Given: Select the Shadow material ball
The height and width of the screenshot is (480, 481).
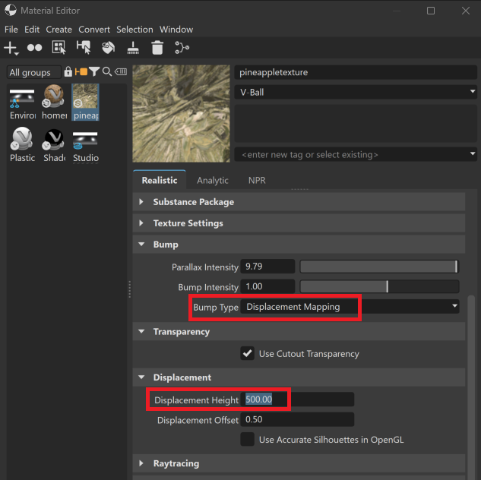Looking at the screenshot, I should (54, 145).
